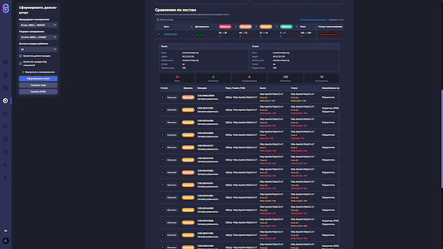
Task: Click 'Порт / хвост / URL' column header
Action: click(235, 88)
